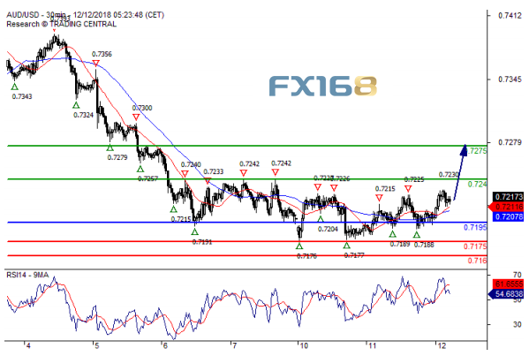The width and height of the screenshot is (529, 356).
Task: Click the 0.7240 pivot high label
Action: tap(191, 164)
